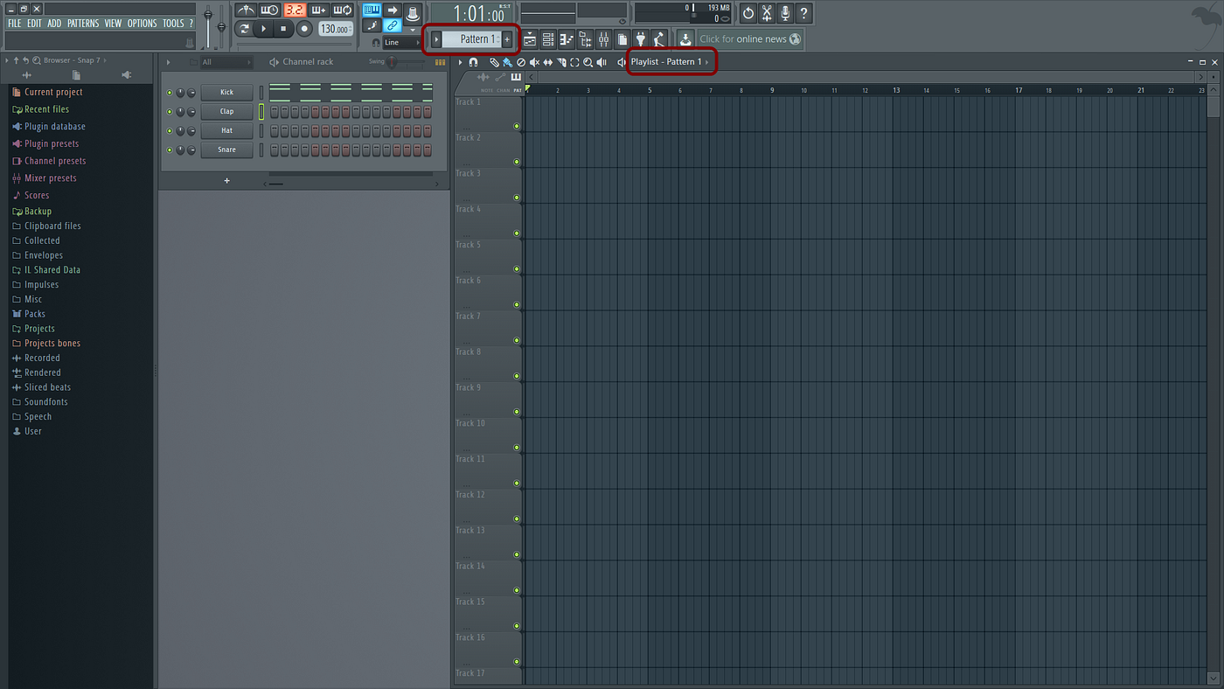The width and height of the screenshot is (1224, 689).
Task: Open the Plugin picker plug icon
Action: [641, 38]
